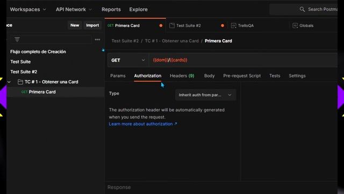Click folder icon of TC # 1 folder
The height and width of the screenshot is (194, 344).
20,82
